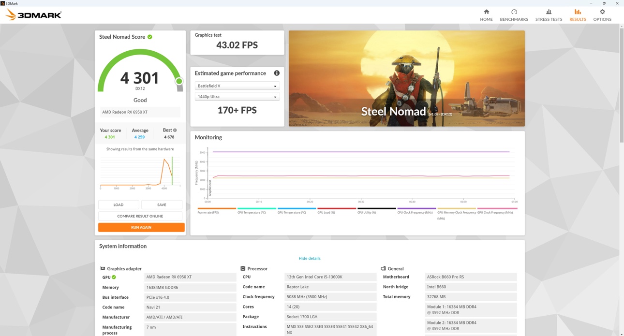Click the green GPU status check icon

114,277
